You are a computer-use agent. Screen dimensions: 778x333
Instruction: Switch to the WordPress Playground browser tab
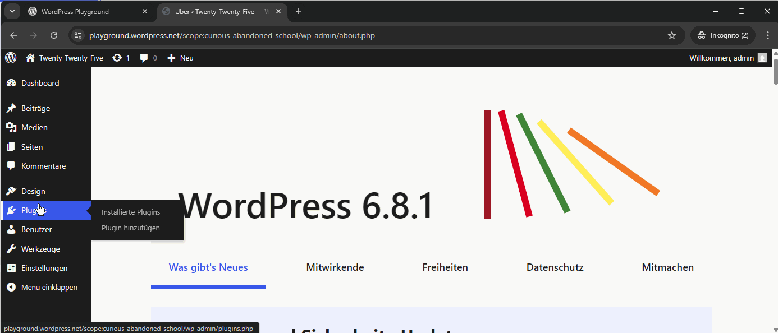[88, 11]
